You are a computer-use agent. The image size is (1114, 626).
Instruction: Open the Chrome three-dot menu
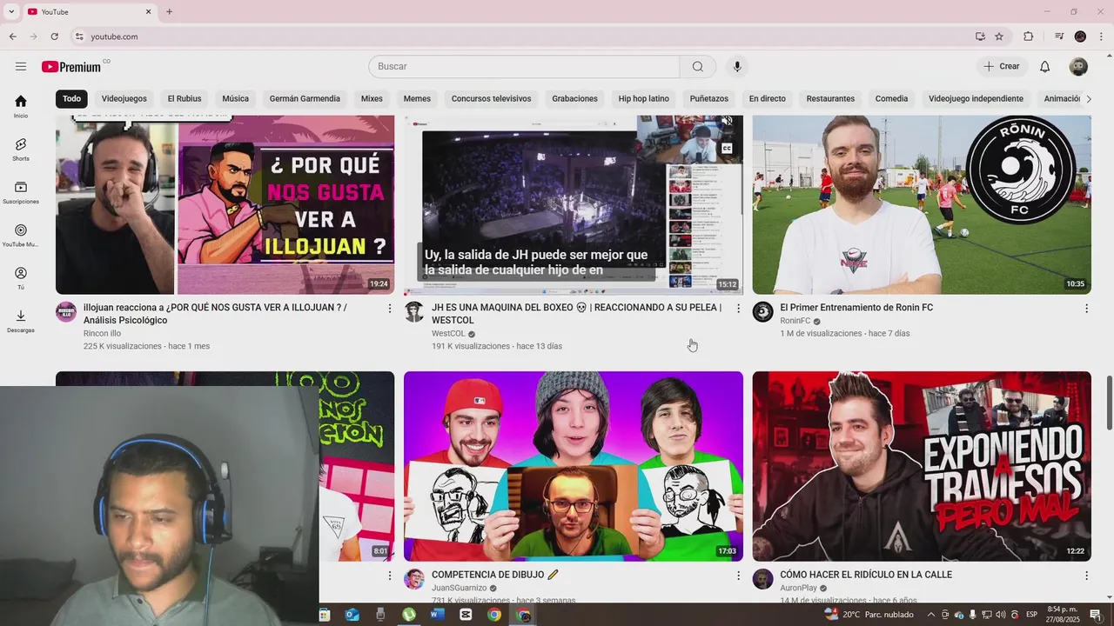tap(1101, 37)
